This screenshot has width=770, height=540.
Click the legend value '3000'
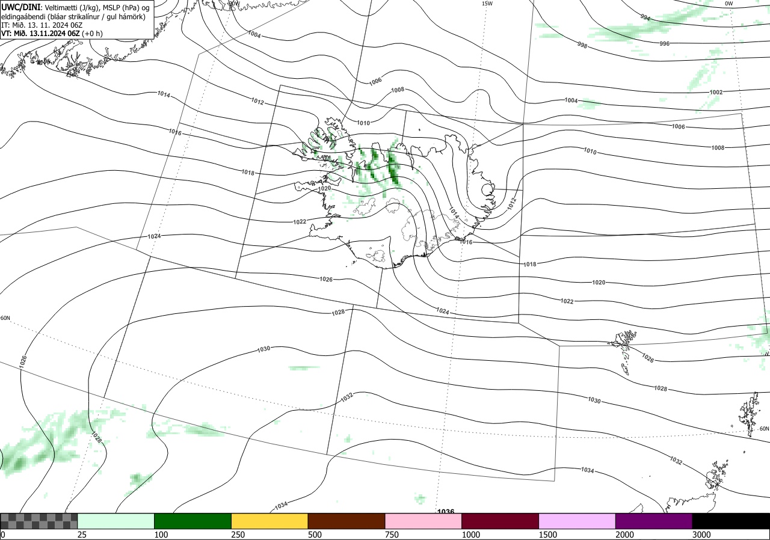pyautogui.click(x=701, y=535)
